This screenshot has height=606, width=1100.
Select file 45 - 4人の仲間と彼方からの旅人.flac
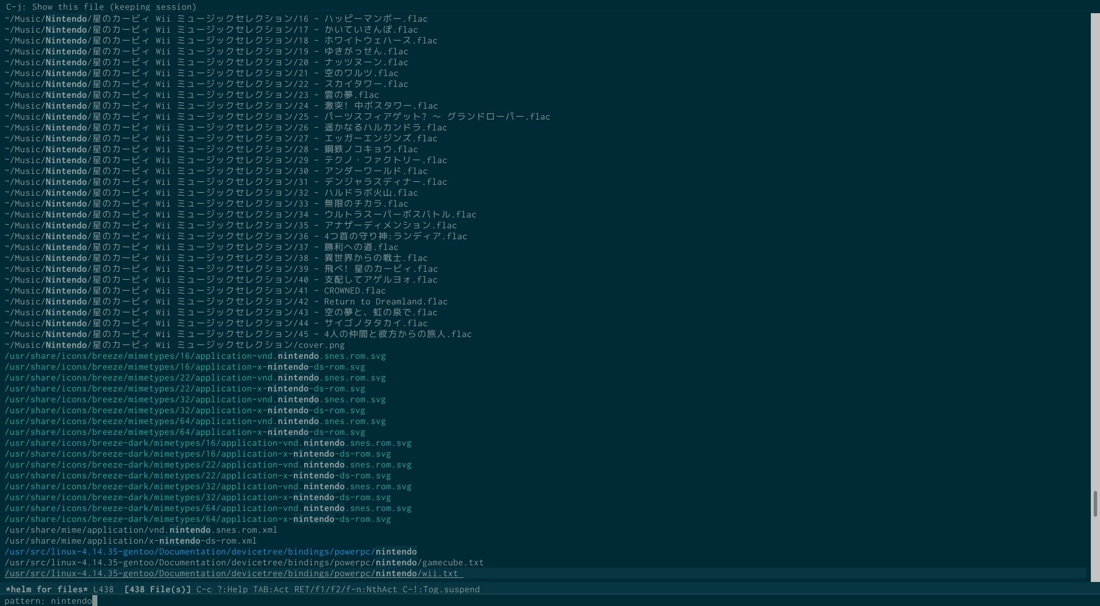(238, 334)
